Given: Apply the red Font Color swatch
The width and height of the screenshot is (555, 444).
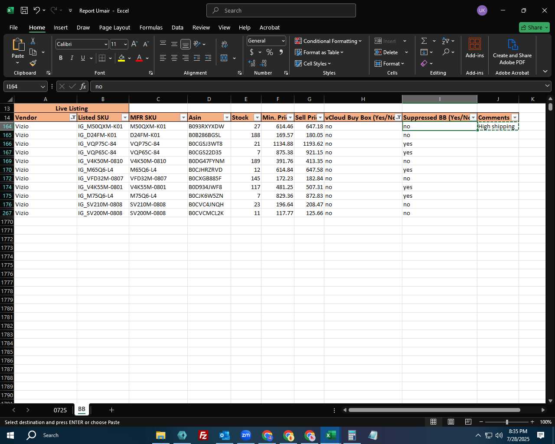Looking at the screenshot, I should [139, 58].
